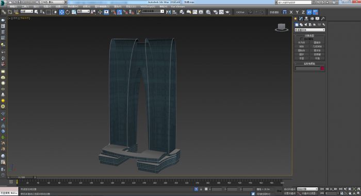Image resolution: width=361 pixels, height=196 pixels.
Task: Switch to the Modify panel tab
Action: tap(301, 19)
